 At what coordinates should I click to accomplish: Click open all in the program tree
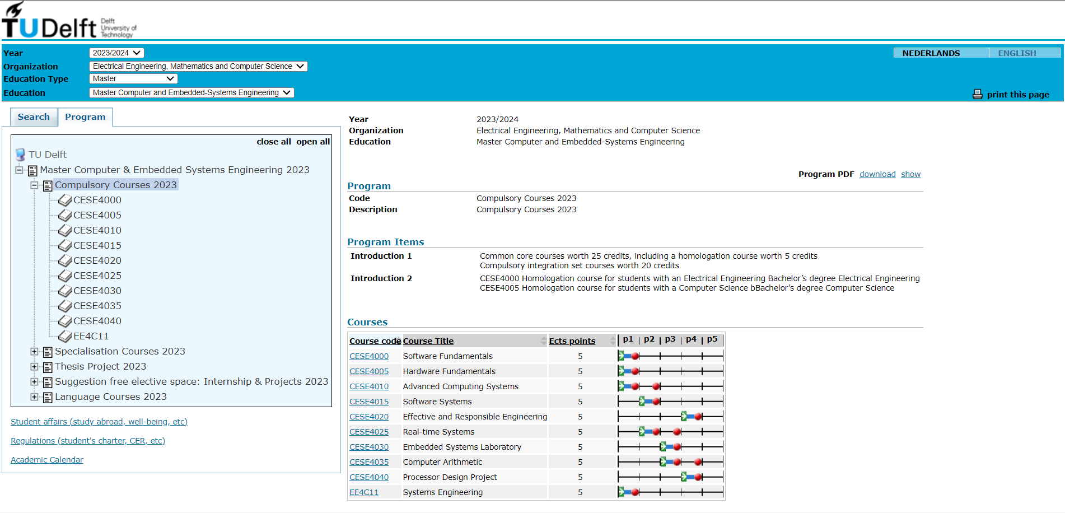point(313,142)
